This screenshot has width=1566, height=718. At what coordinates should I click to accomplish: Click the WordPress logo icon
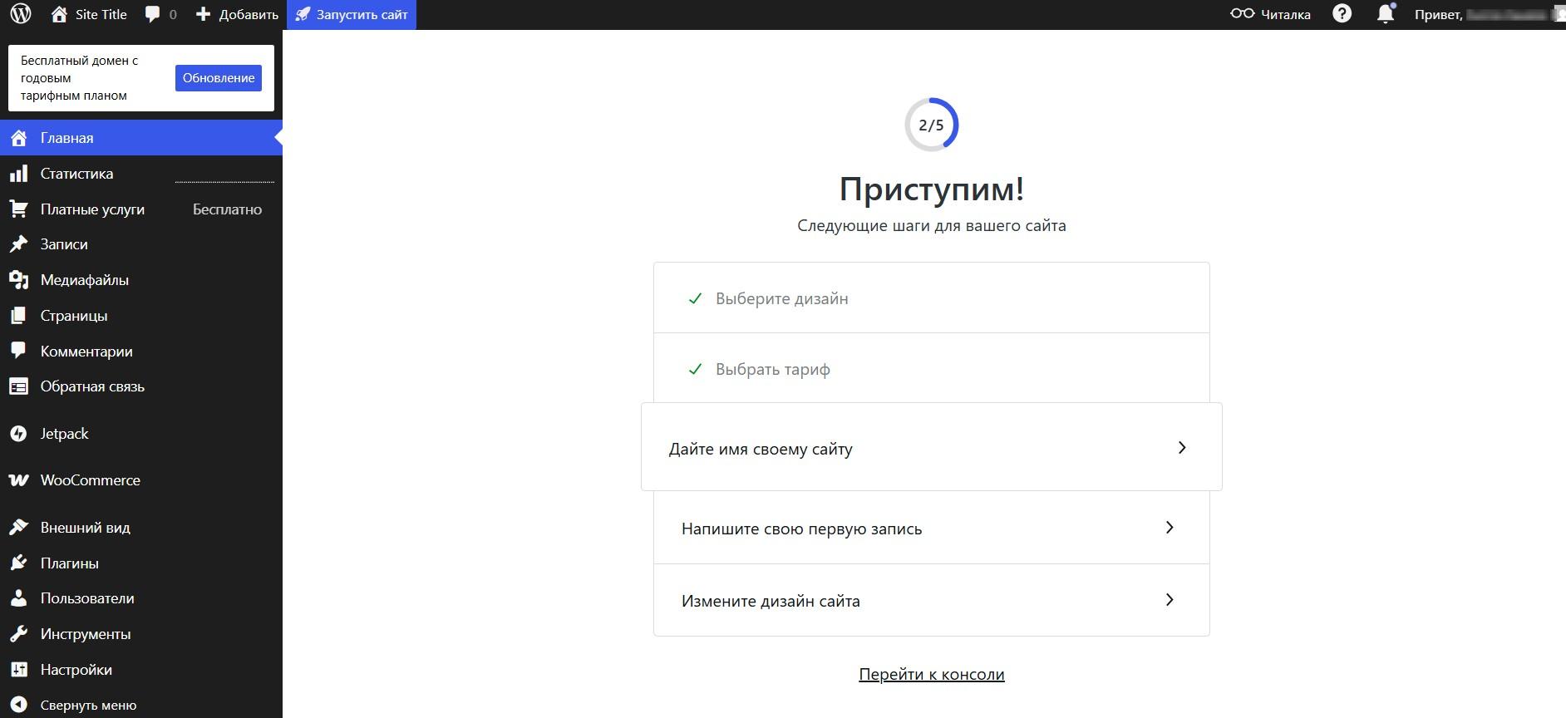pos(21,14)
